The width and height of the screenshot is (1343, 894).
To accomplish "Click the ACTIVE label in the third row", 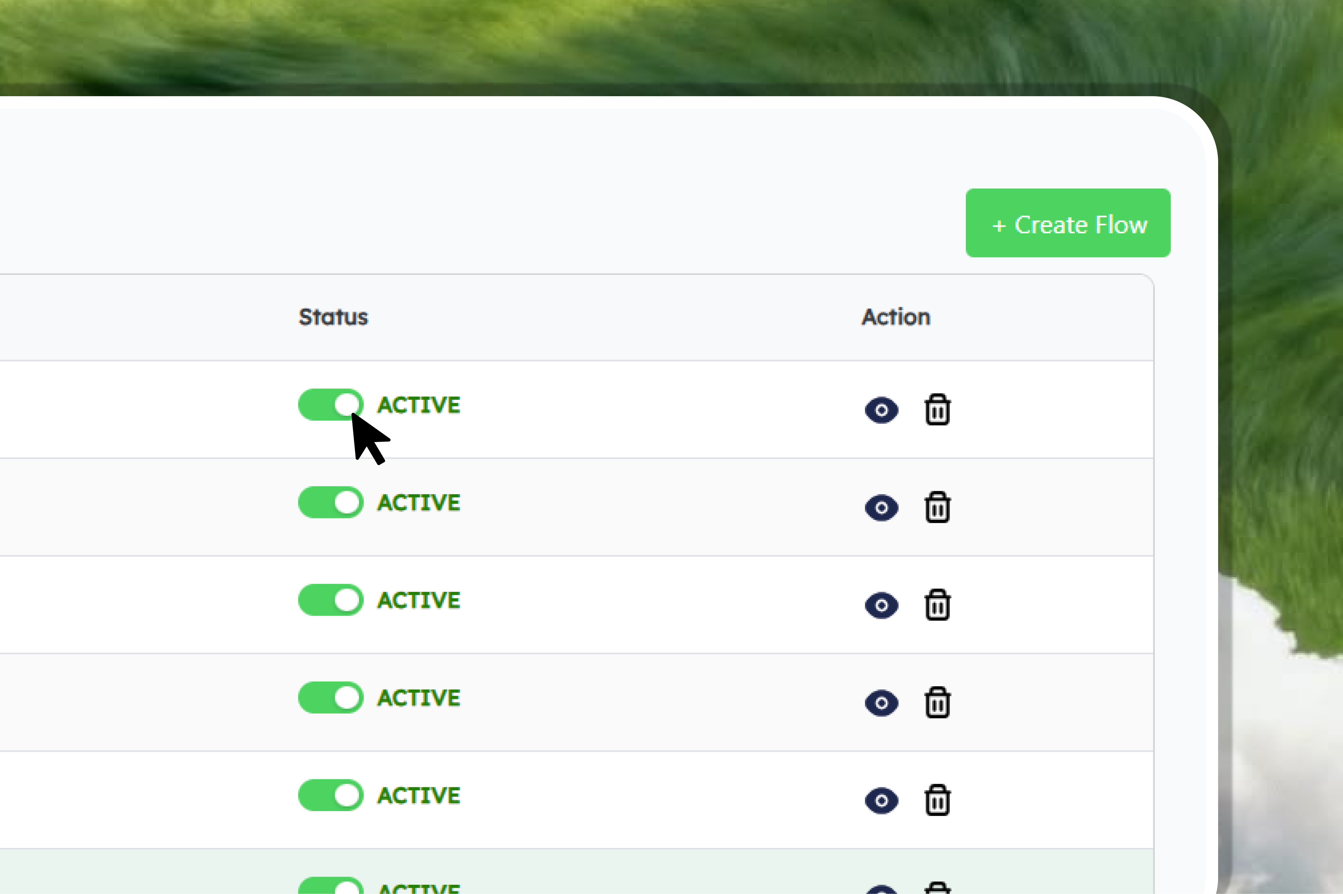I will (419, 600).
